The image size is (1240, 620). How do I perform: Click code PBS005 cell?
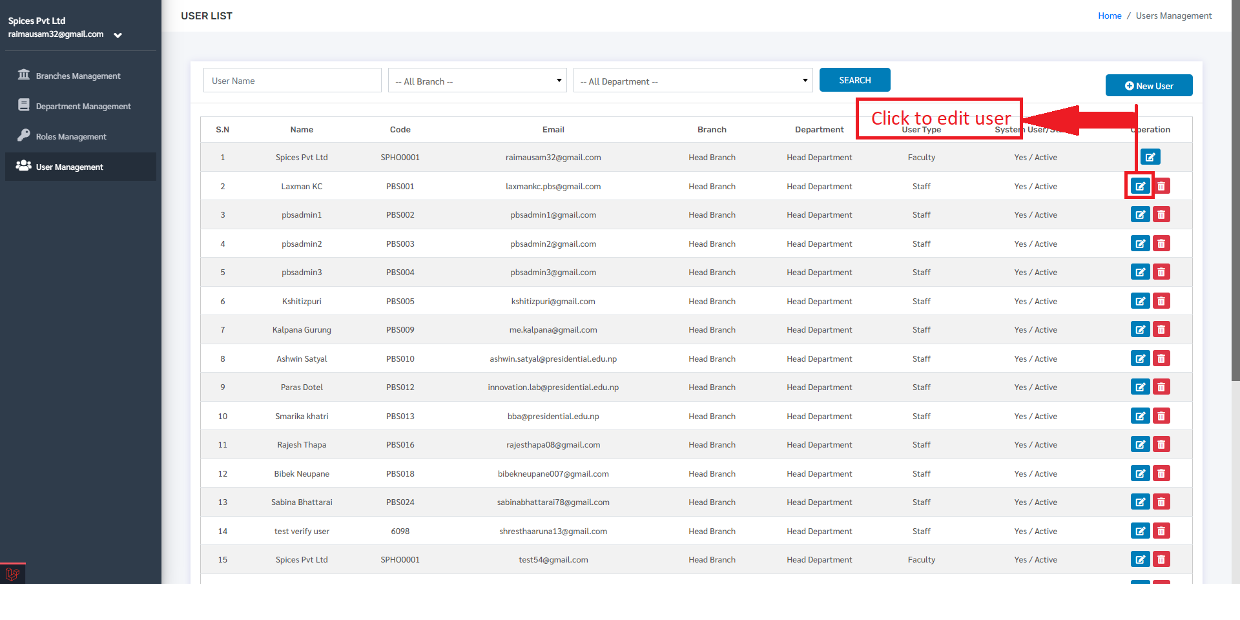pos(400,301)
